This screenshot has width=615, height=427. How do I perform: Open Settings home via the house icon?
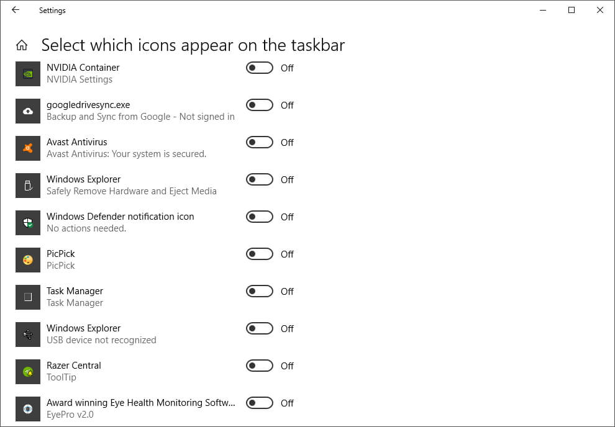coord(22,45)
